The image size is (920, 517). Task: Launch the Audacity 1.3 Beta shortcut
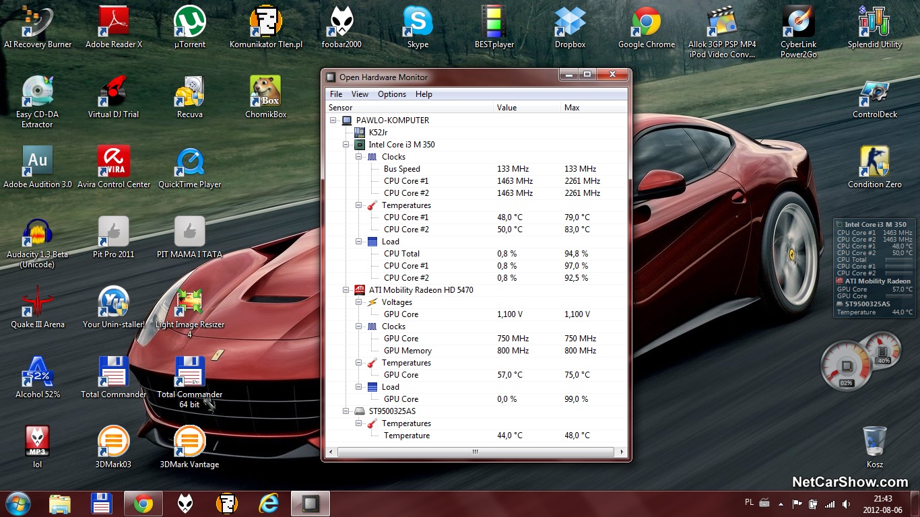[x=37, y=232]
